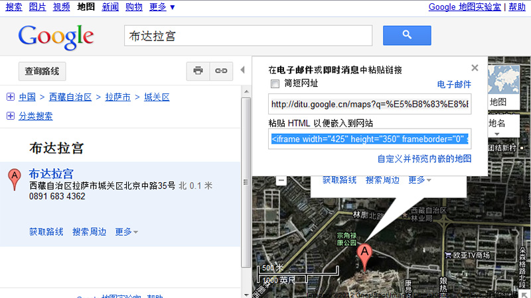Open the 分类搜索 link

tap(36, 117)
